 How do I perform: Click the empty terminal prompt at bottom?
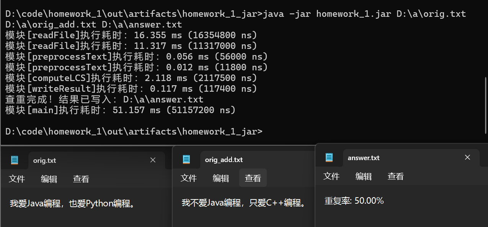tap(134, 132)
